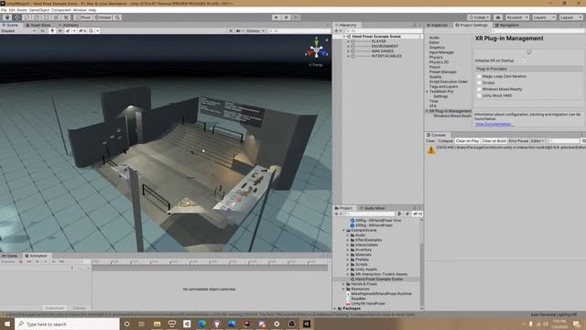
Task: Toggle Clear on Build in Console
Action: tap(494, 141)
